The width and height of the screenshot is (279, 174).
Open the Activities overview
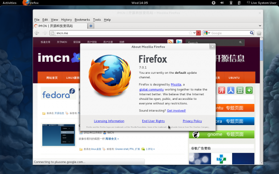(x=10, y=3)
